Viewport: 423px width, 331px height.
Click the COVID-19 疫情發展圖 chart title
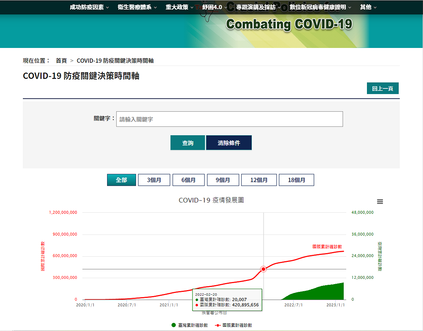point(211,200)
